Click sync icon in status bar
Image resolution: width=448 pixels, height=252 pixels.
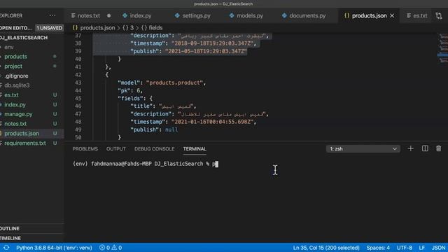click(6, 248)
